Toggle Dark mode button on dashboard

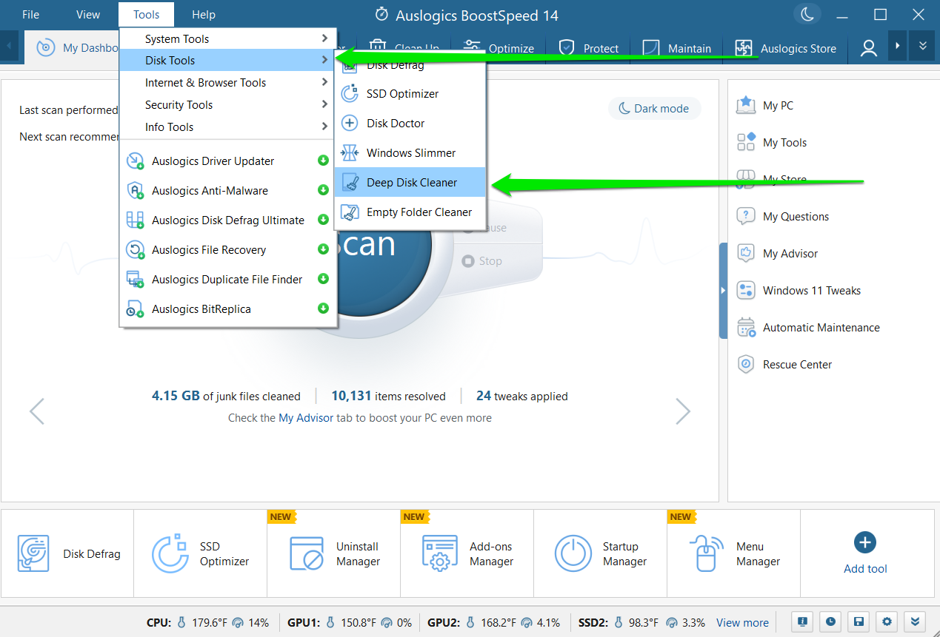click(654, 109)
